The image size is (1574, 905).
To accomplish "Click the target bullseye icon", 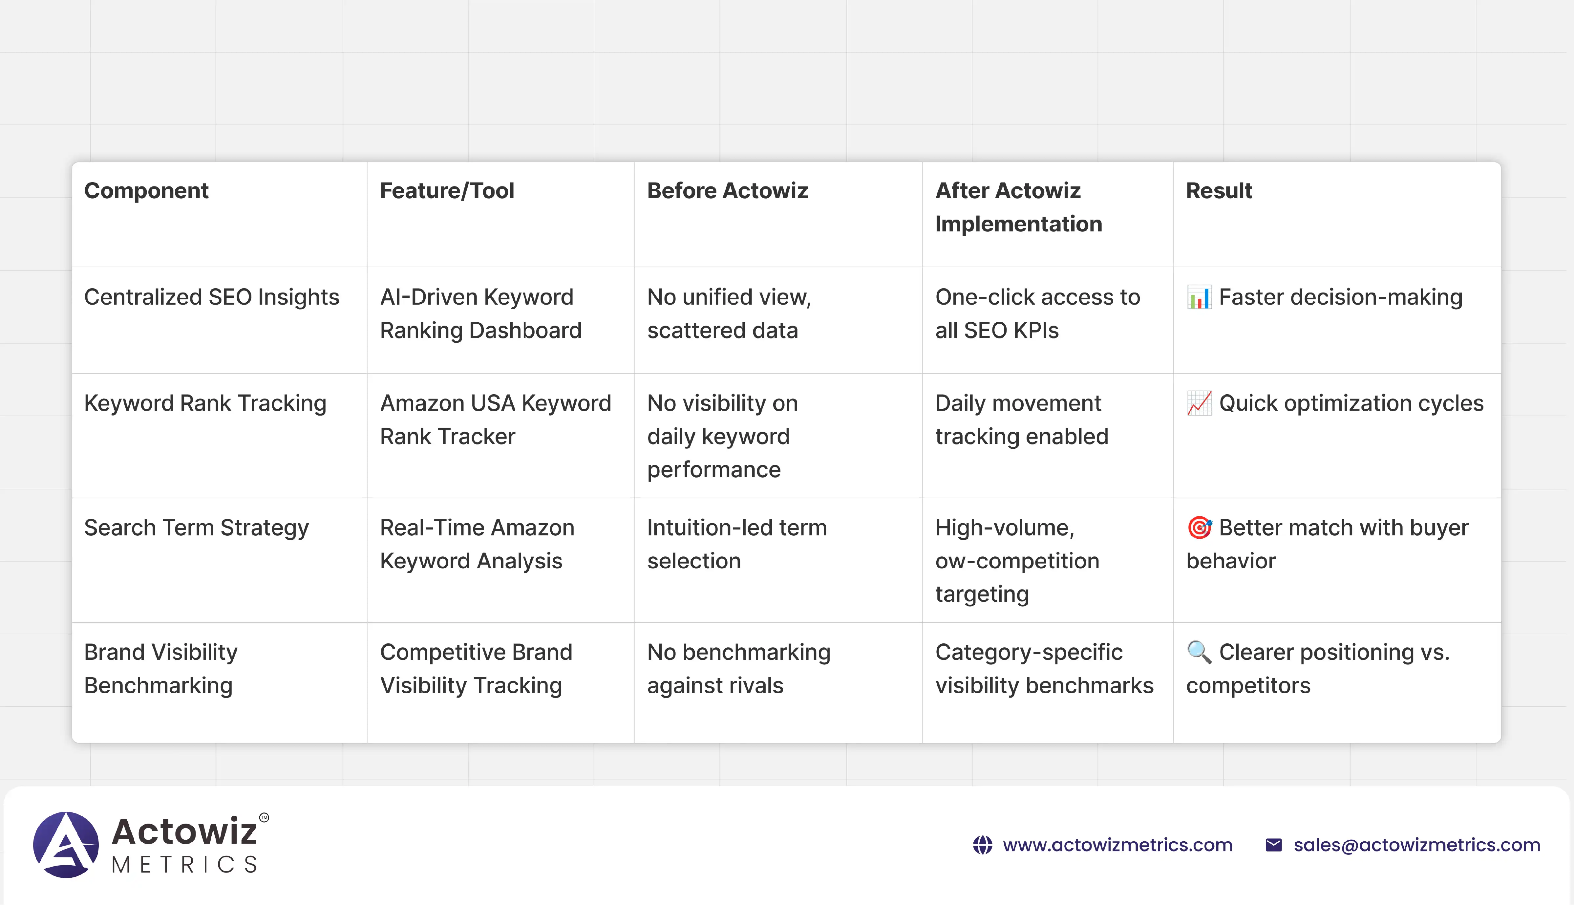I will tap(1199, 528).
